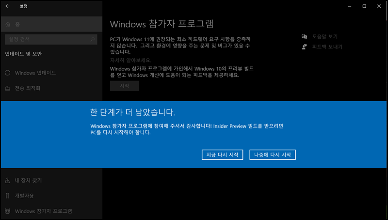
Task: Restart now with 지금 다시 시작 button
Action: pyautogui.click(x=222, y=155)
